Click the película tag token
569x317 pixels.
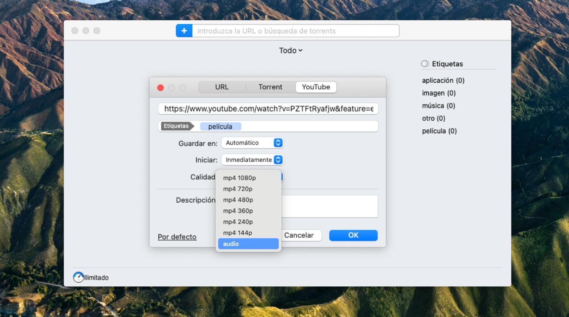click(x=220, y=126)
